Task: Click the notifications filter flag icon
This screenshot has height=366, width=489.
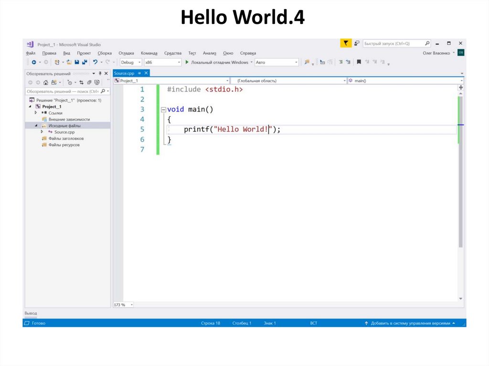Action: [345, 43]
